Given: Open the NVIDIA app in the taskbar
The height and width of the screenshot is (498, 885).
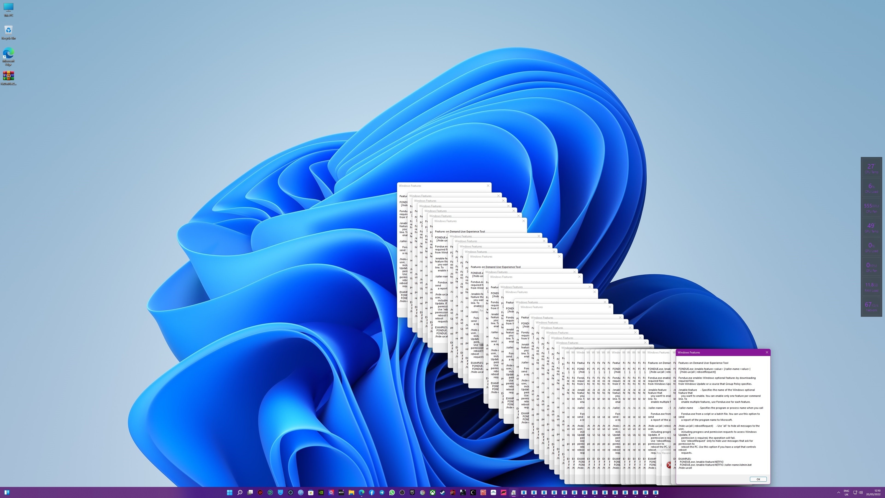Looking at the screenshot, I should pos(321,492).
